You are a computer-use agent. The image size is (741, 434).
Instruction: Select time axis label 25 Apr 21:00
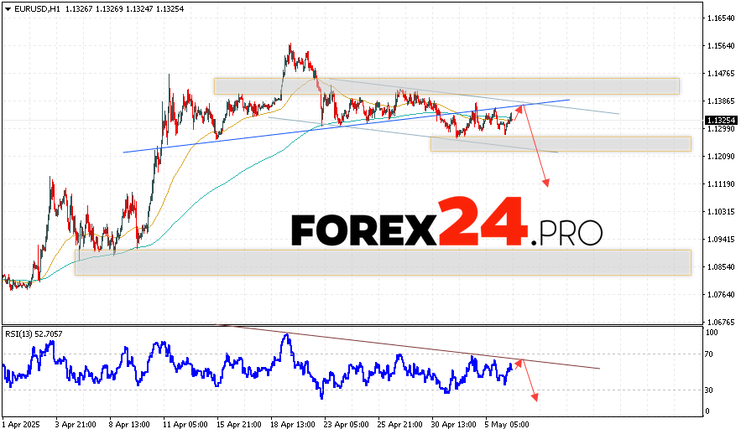400,425
